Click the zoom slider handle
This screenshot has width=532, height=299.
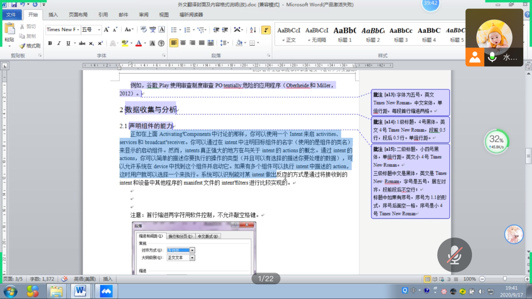click(504, 279)
